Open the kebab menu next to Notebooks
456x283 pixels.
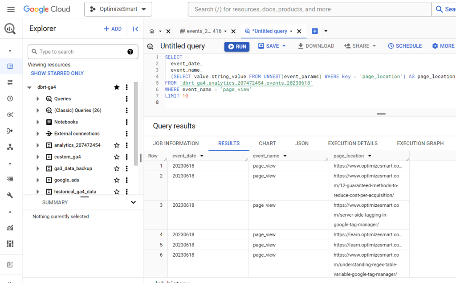click(x=126, y=122)
